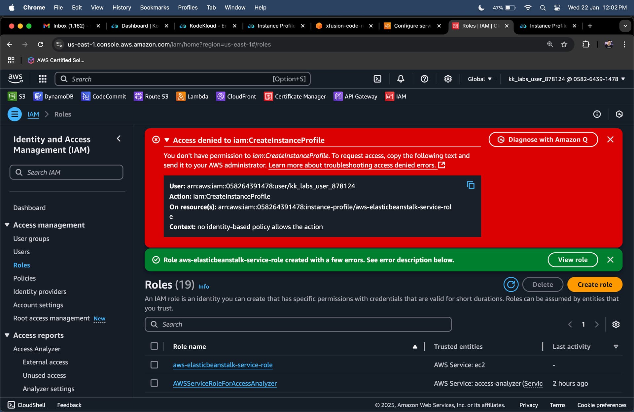Open the Policies page in sidebar

tap(24, 278)
